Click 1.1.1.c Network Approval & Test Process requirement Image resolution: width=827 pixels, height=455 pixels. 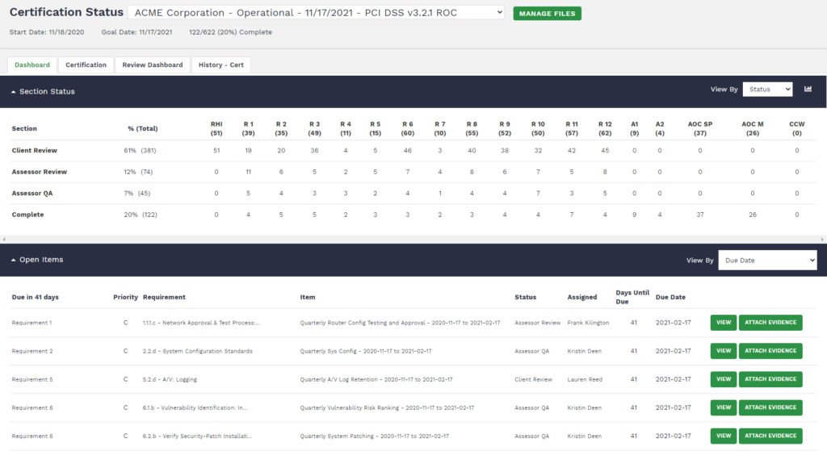[201, 323]
